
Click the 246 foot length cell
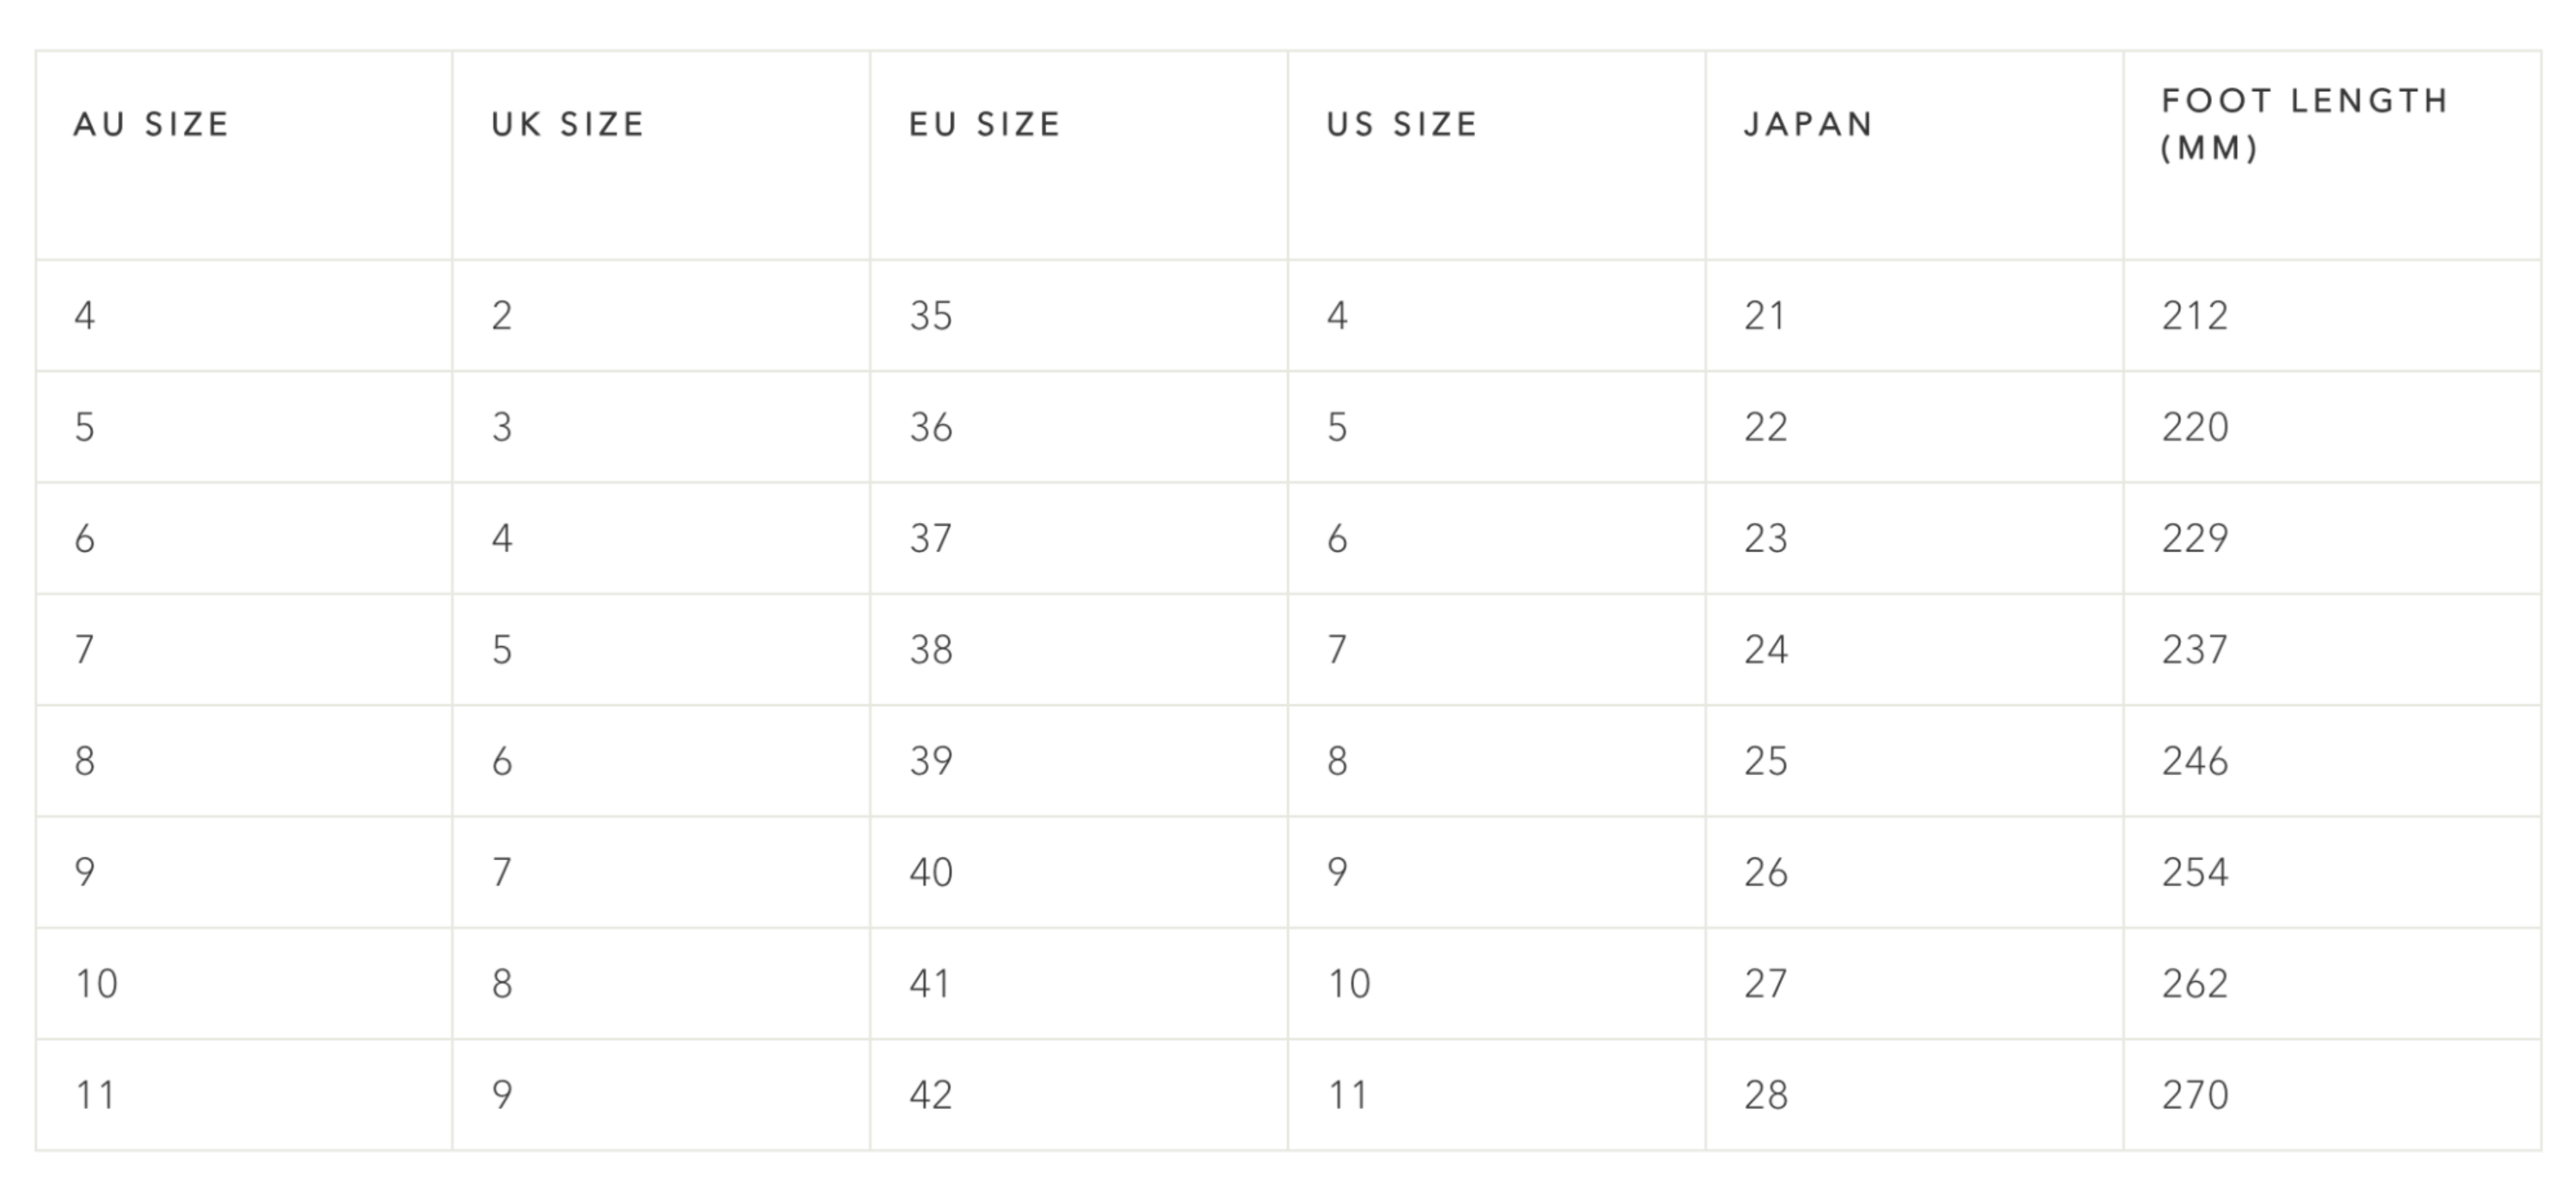[2195, 762]
